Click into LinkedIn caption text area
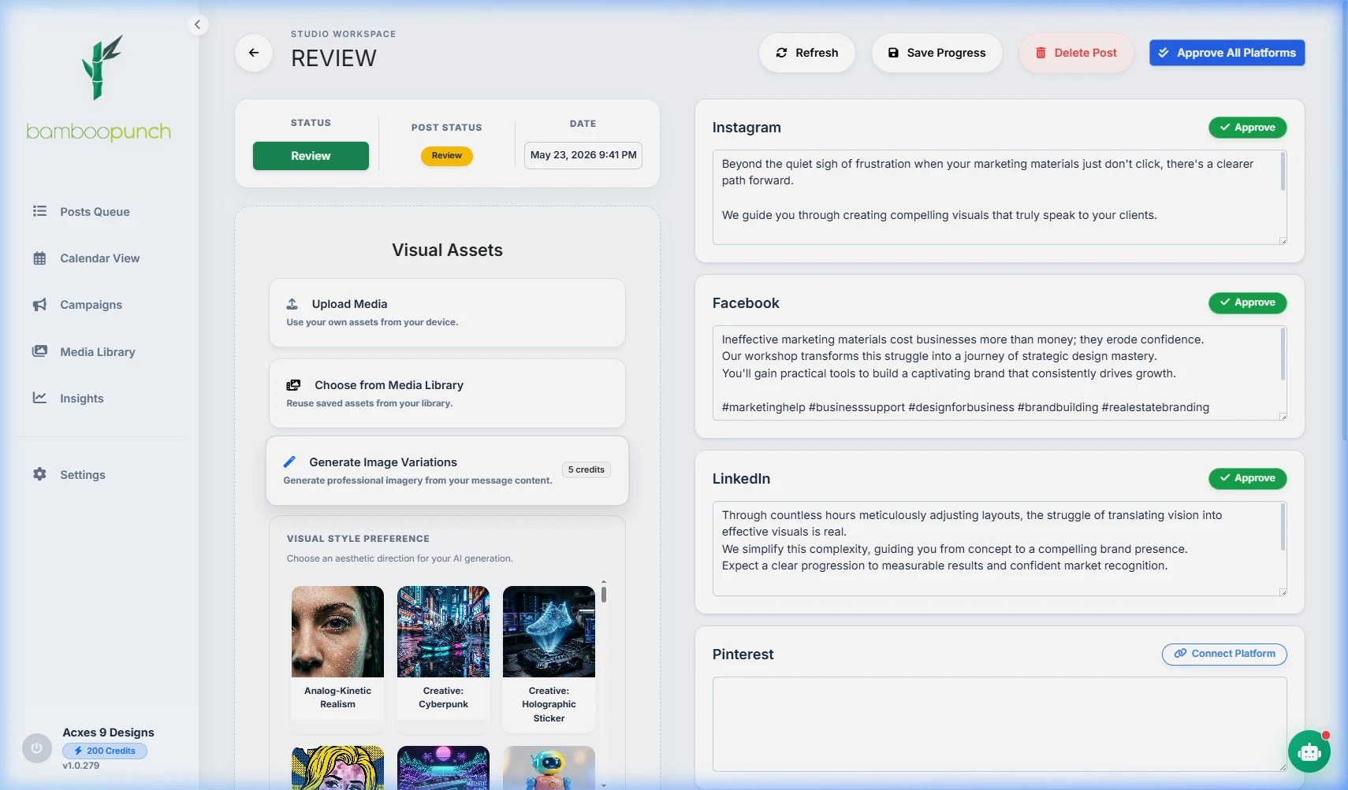The height and width of the screenshot is (790, 1348). [x=1000, y=548]
